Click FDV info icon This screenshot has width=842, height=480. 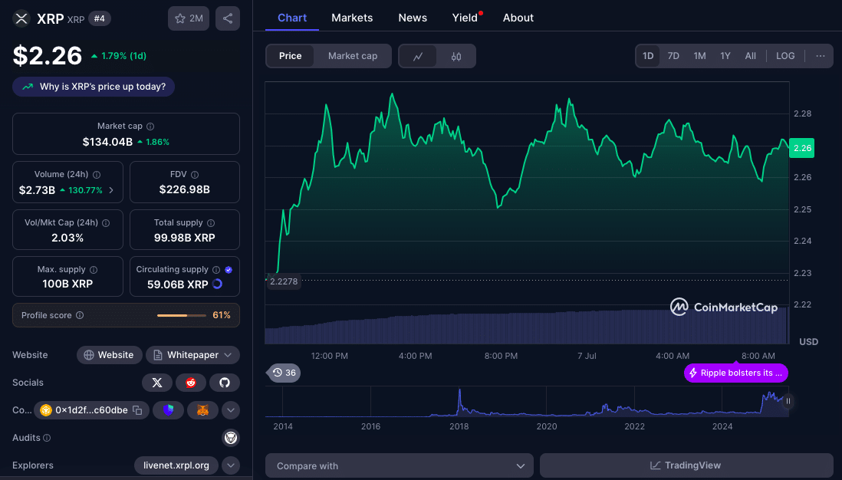pyautogui.click(x=195, y=175)
